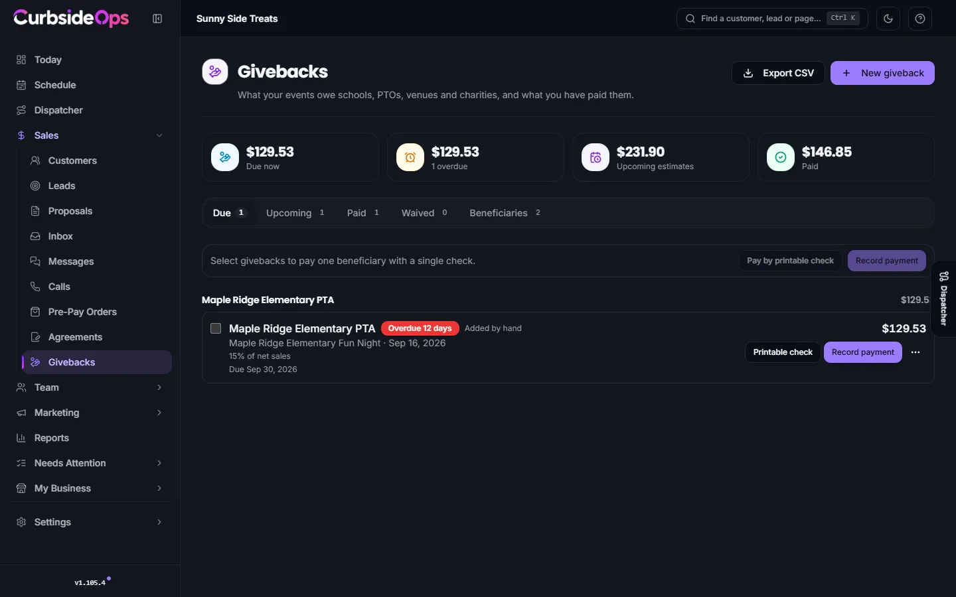Go to Agreements
The image size is (956, 597).
coord(97,337)
